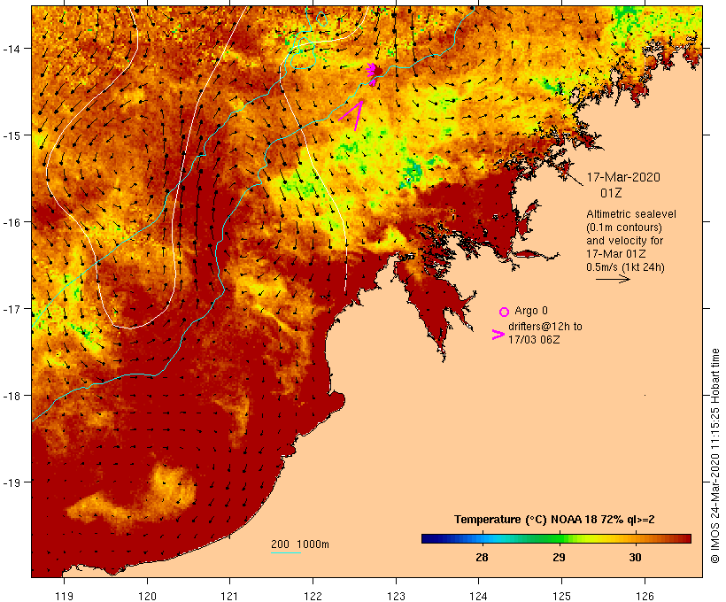
Task: Click latitude axis label -15
Action: pos(11,135)
